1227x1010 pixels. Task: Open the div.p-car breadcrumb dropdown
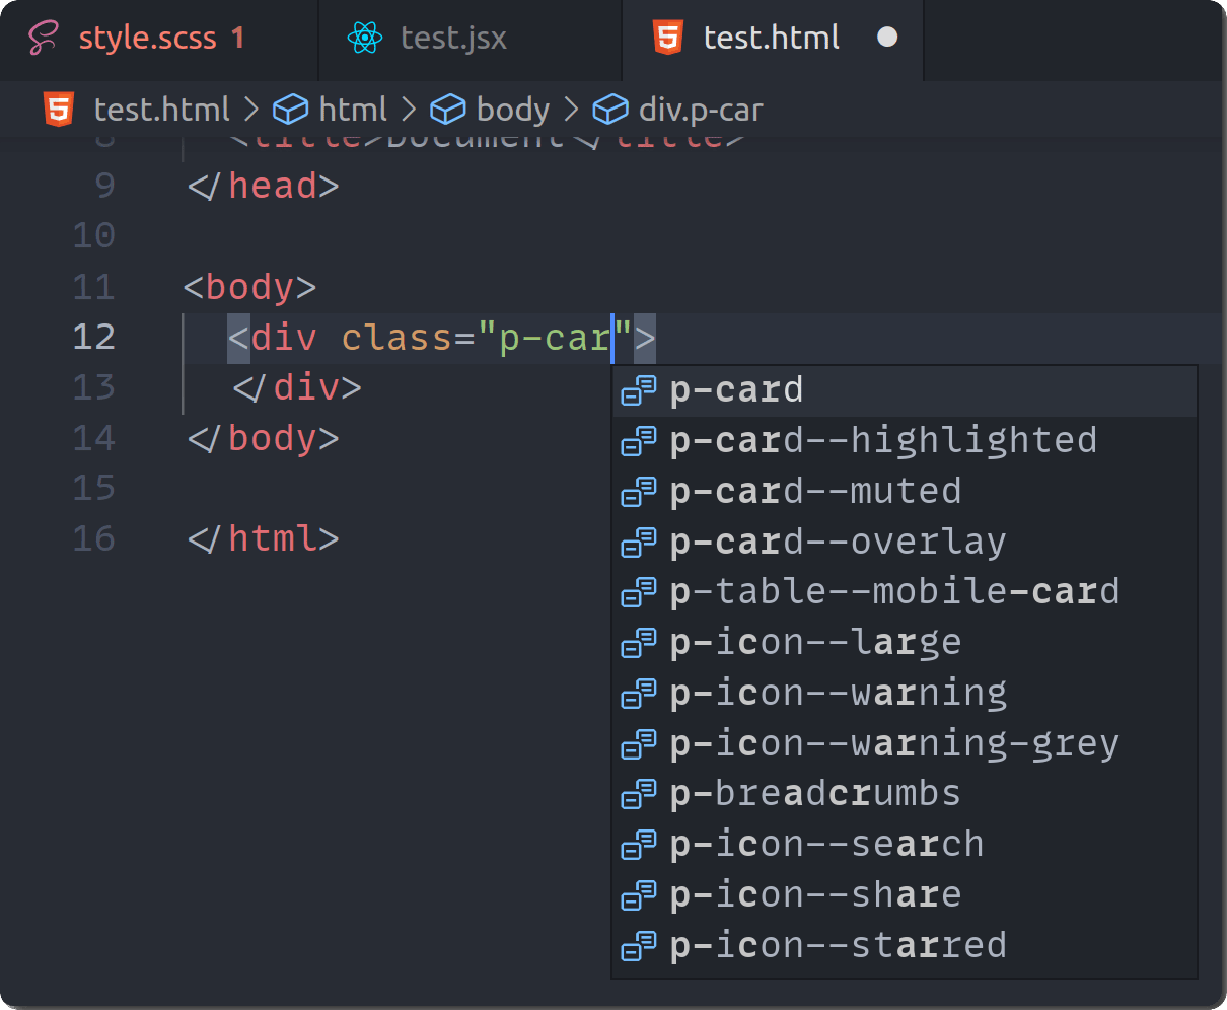point(701,108)
